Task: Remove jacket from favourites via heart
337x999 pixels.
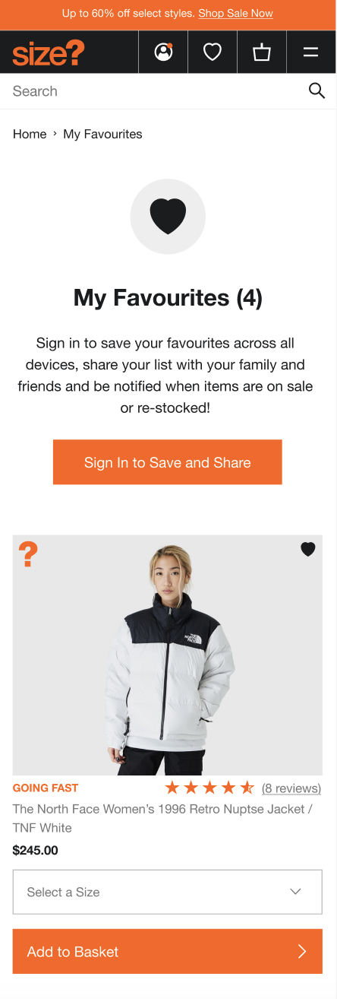Action: pyautogui.click(x=308, y=549)
